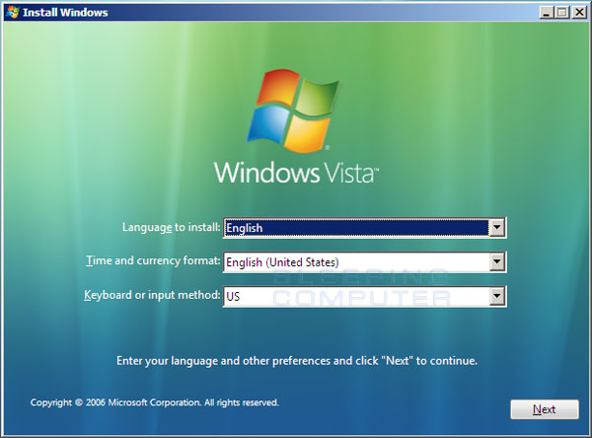Viewport: 592px width, 438px height.
Task: Click the "Enter your language" instruction text
Action: [296, 361]
